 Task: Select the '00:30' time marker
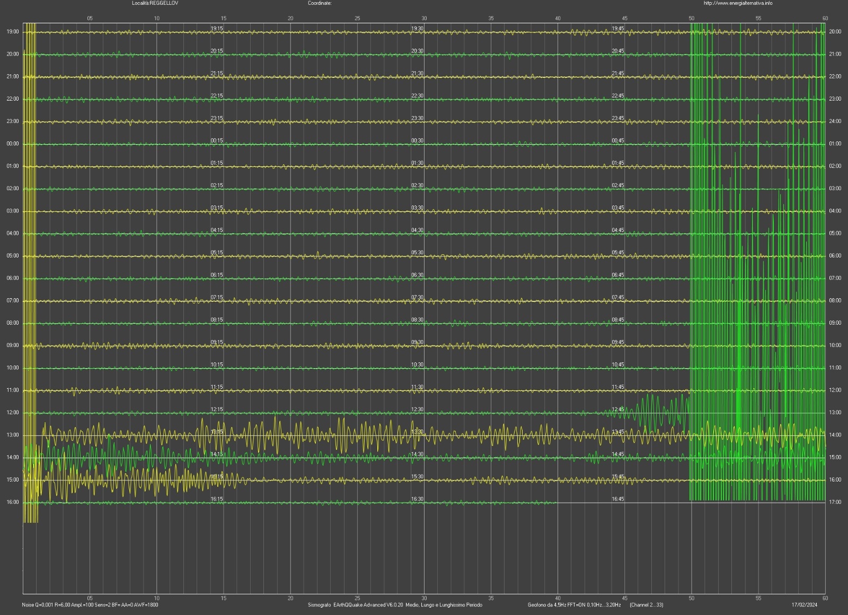pyautogui.click(x=417, y=141)
